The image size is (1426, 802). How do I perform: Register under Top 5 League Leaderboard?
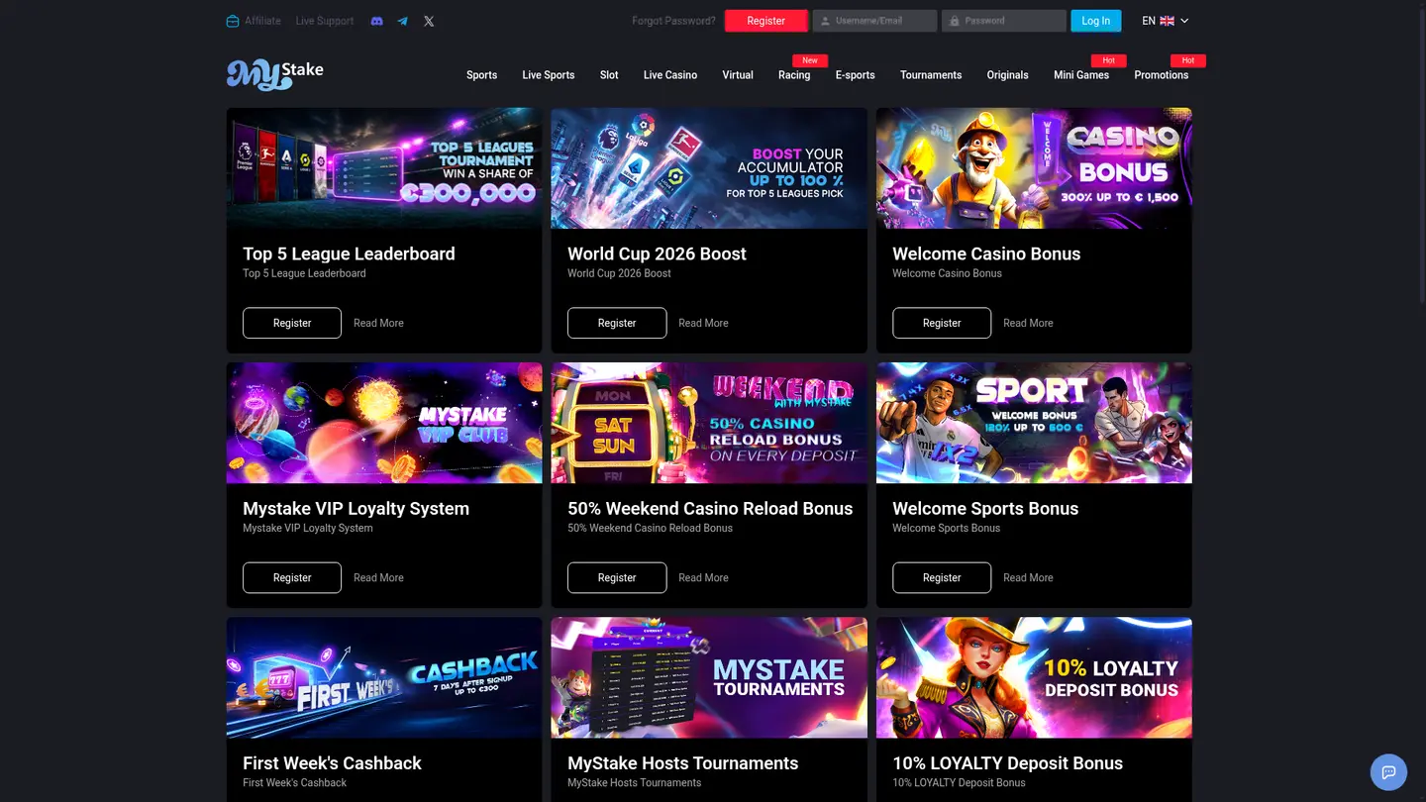click(x=292, y=323)
